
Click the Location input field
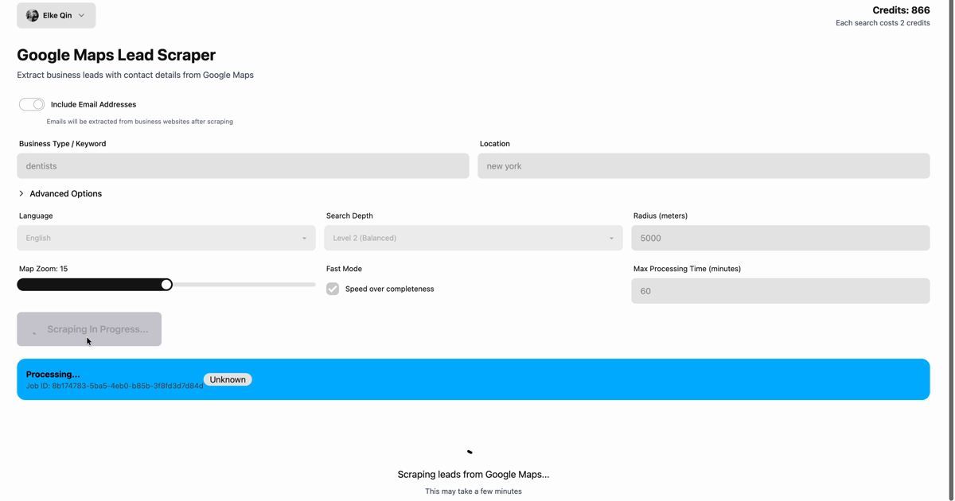coord(704,166)
